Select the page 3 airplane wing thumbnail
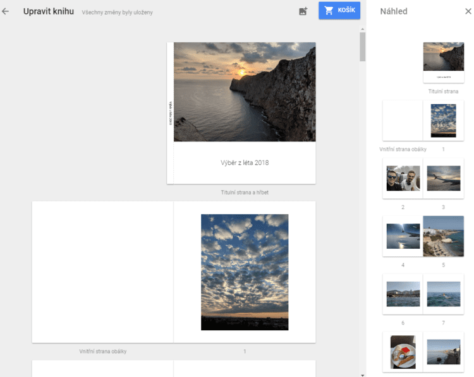 [444, 178]
